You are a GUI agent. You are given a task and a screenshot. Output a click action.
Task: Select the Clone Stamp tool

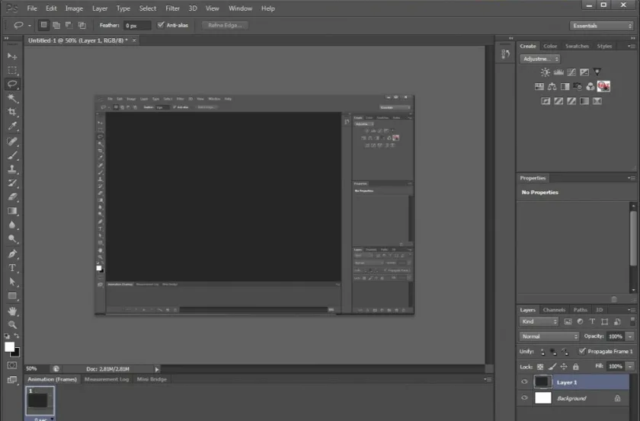point(12,169)
